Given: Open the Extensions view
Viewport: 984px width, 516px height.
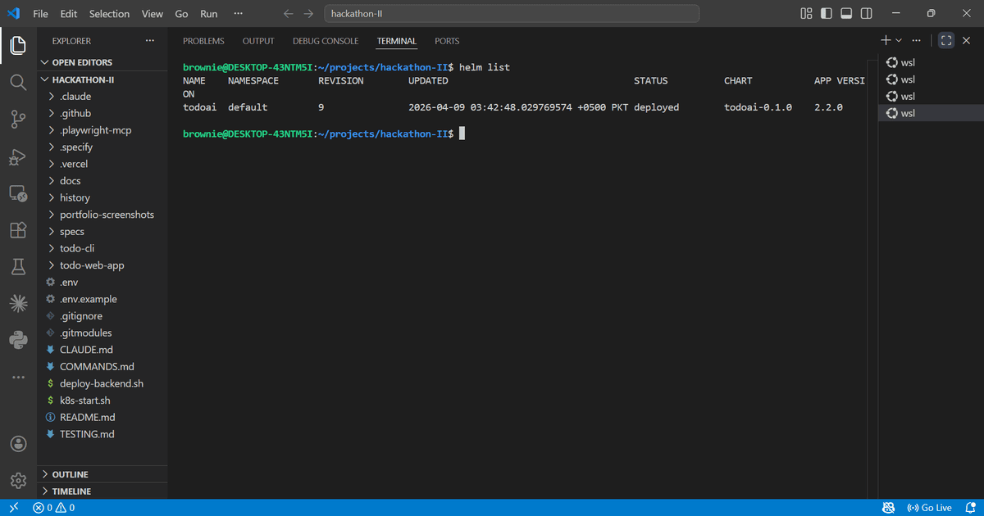Looking at the screenshot, I should 18,230.
